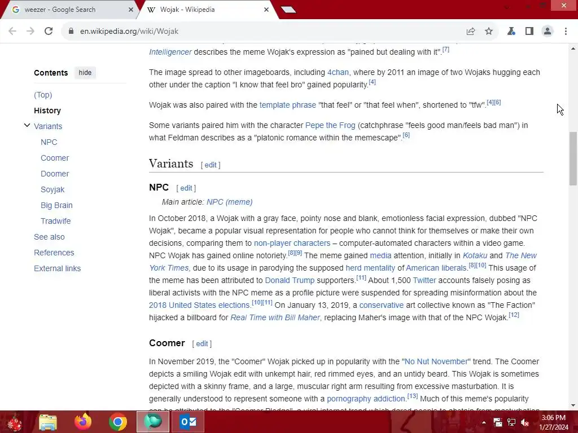Open the NPC (meme) main article

[229, 202]
